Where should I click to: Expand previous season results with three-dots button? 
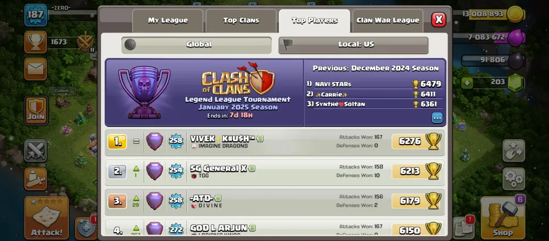point(437,118)
